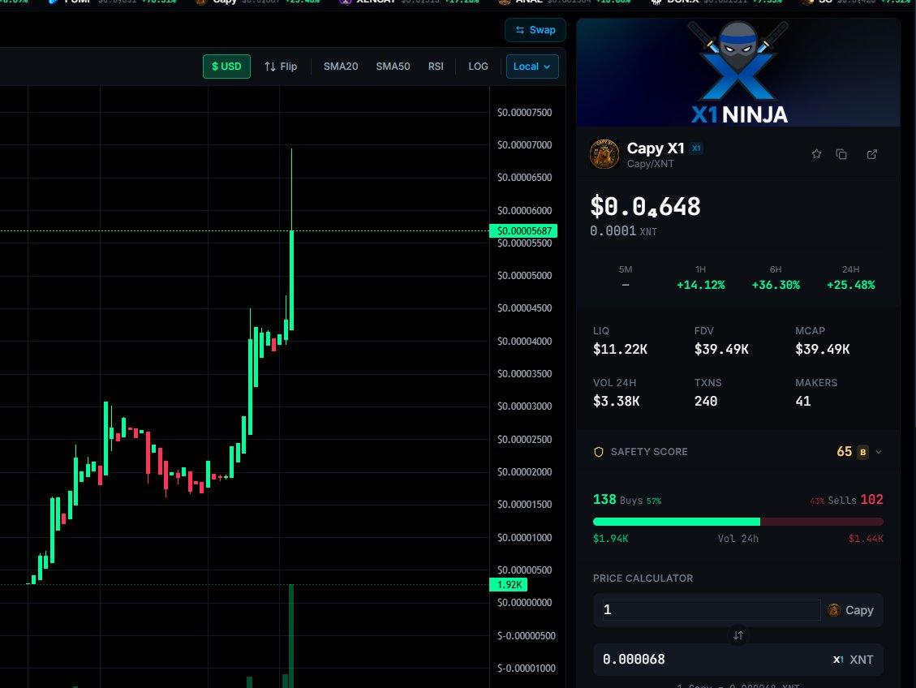Click the MAKERS value 41
The height and width of the screenshot is (688, 916).
point(803,402)
